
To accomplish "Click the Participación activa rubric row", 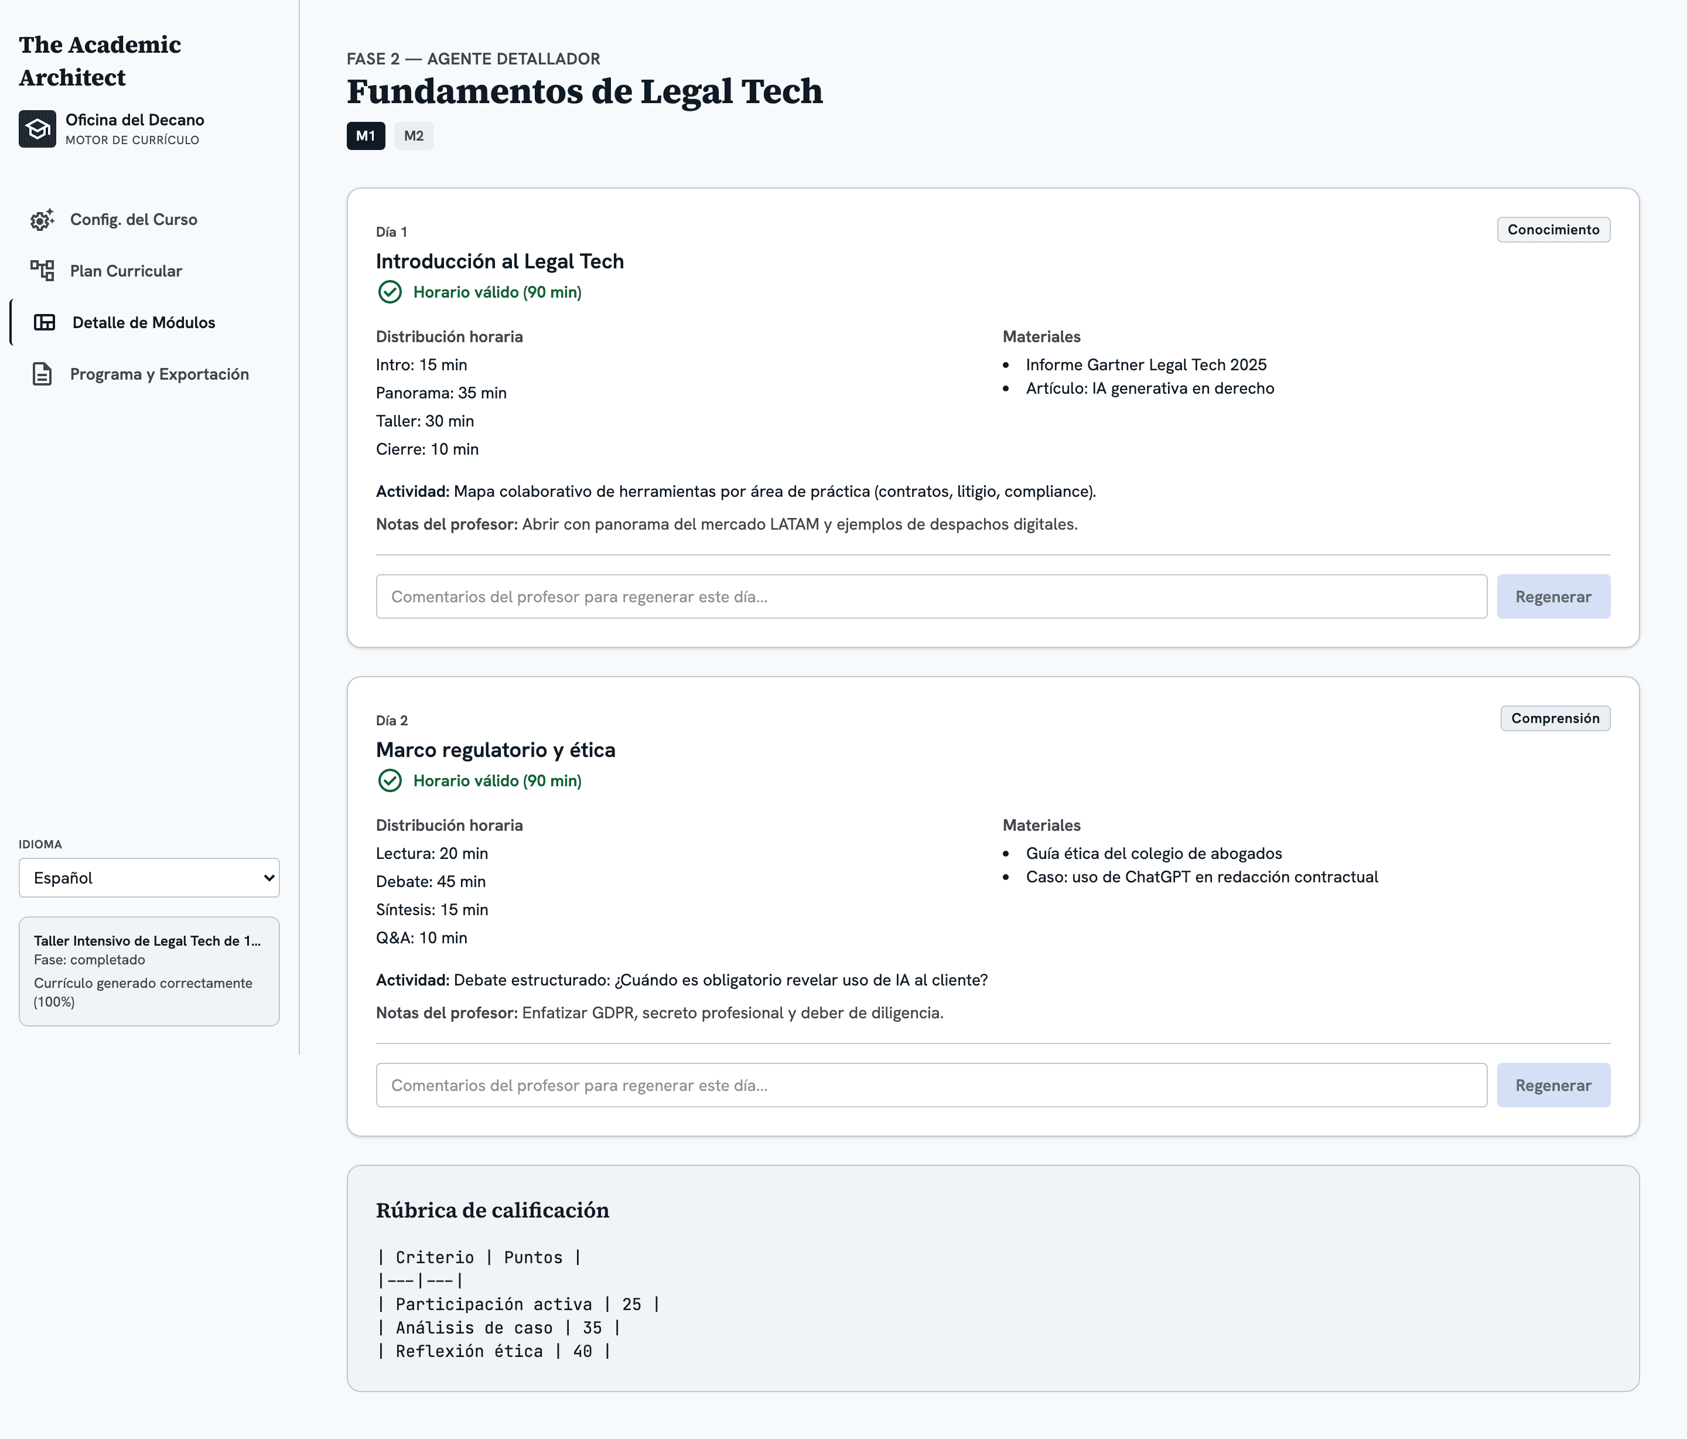I will pos(518,1305).
